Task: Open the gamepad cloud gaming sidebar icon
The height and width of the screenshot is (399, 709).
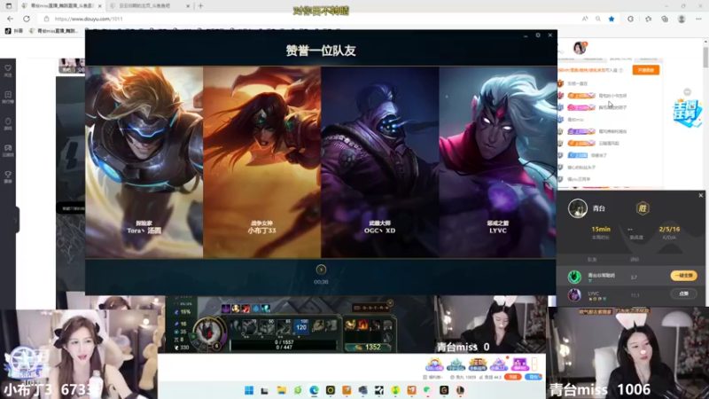Action: pyautogui.click(x=8, y=151)
